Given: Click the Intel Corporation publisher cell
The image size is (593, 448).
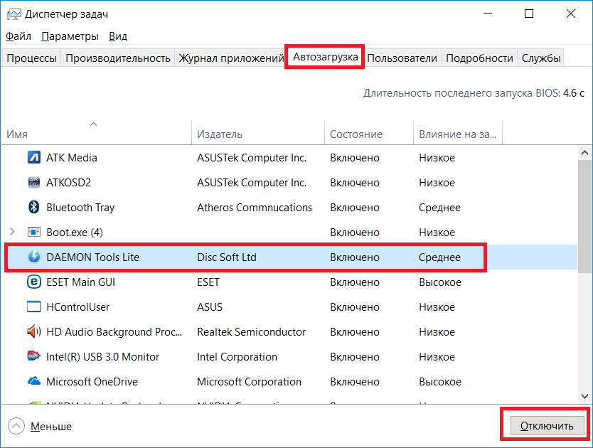Looking at the screenshot, I should click(237, 357).
